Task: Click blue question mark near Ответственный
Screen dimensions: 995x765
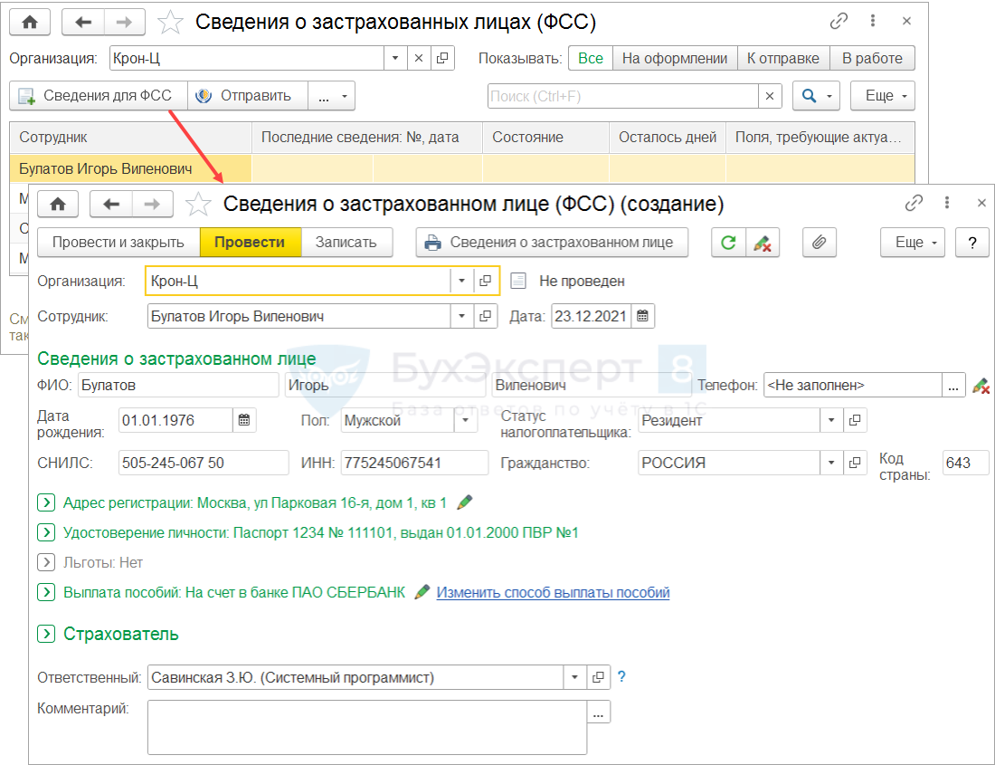Action: pos(622,677)
